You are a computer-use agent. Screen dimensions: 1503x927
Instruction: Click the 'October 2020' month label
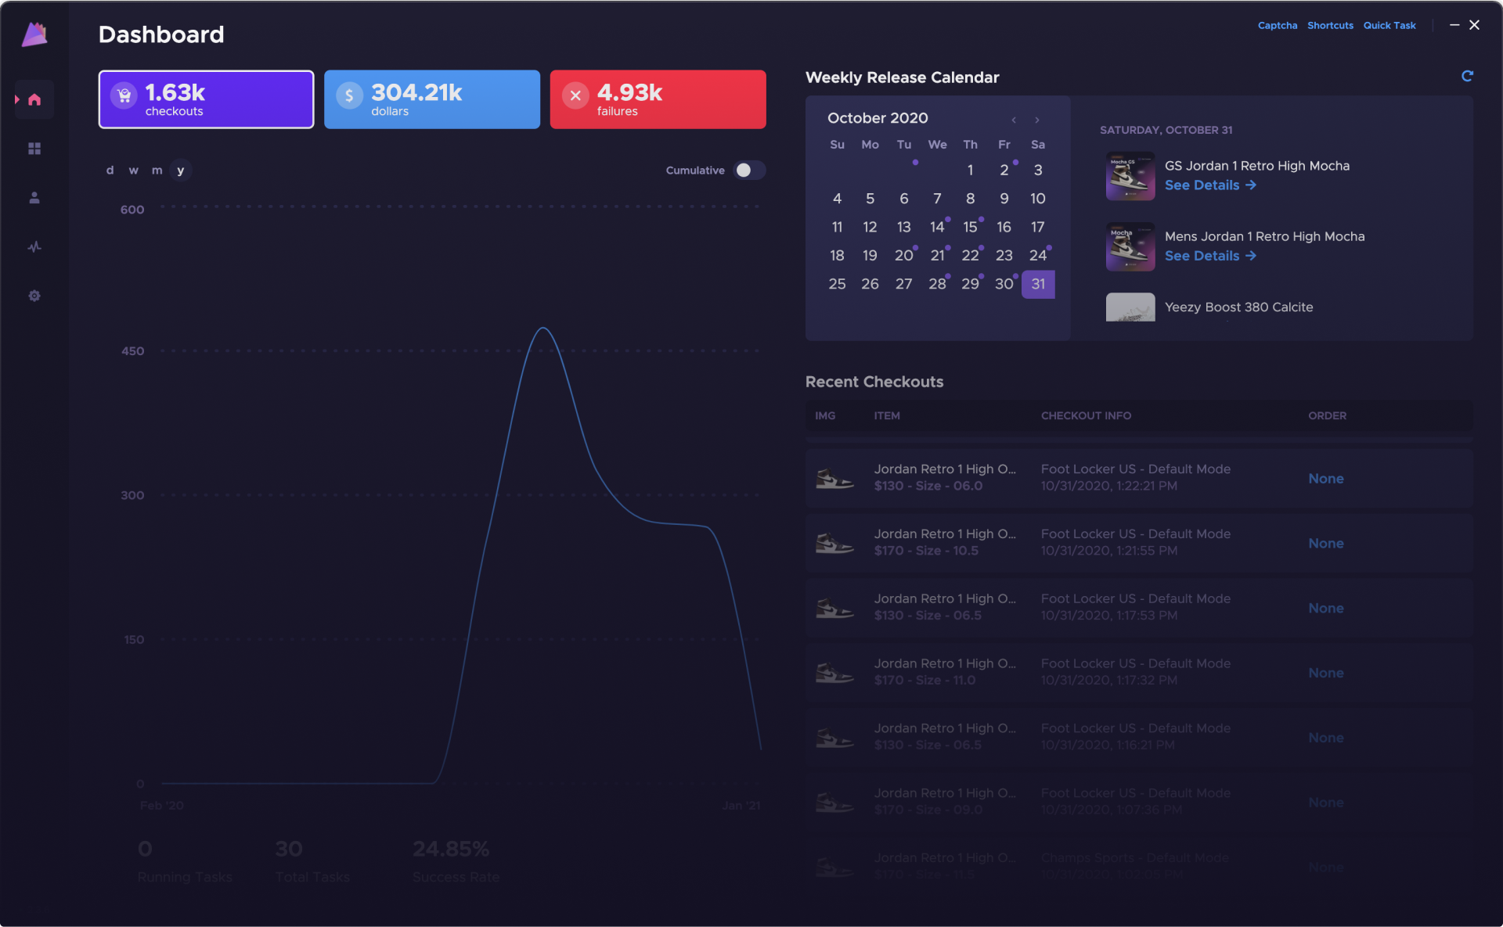pyautogui.click(x=878, y=118)
